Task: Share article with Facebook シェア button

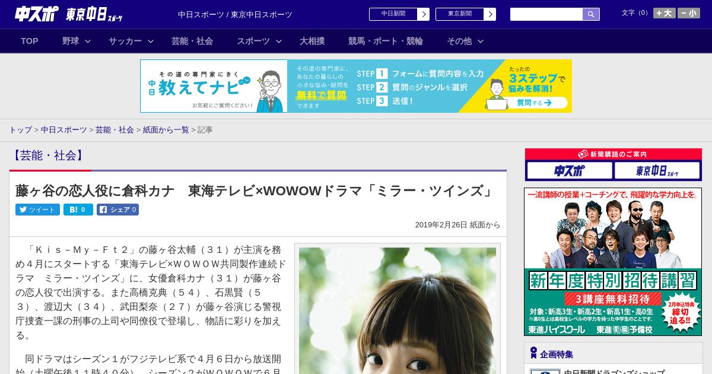Action: 117,210
